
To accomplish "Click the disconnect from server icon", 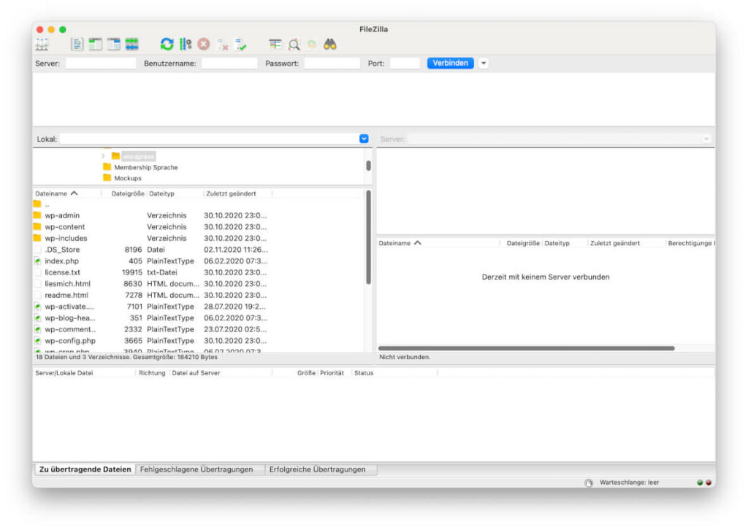I will 222,45.
